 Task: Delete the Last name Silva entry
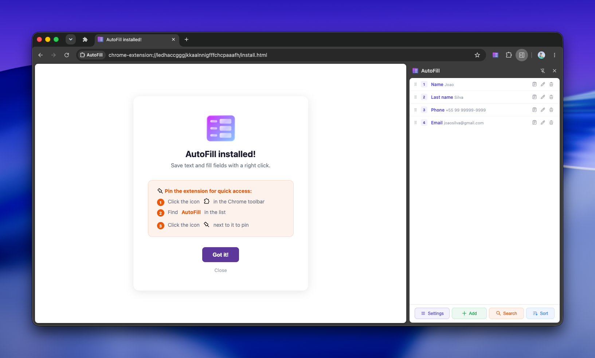551,97
